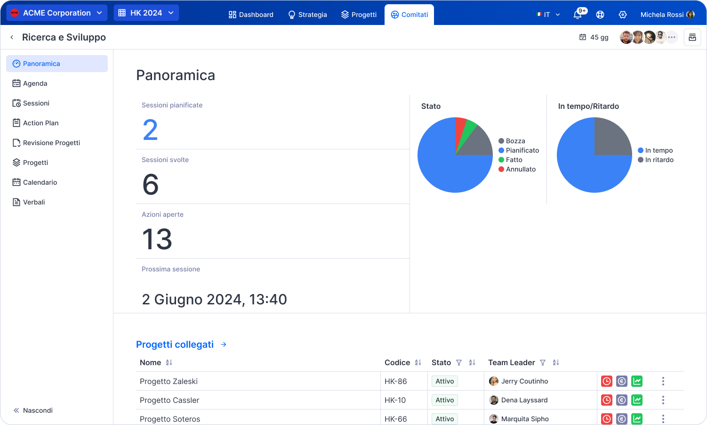Viewport: 707px width, 425px height.
Task: Click the euro icon for Progetto Zaleski
Action: click(622, 381)
